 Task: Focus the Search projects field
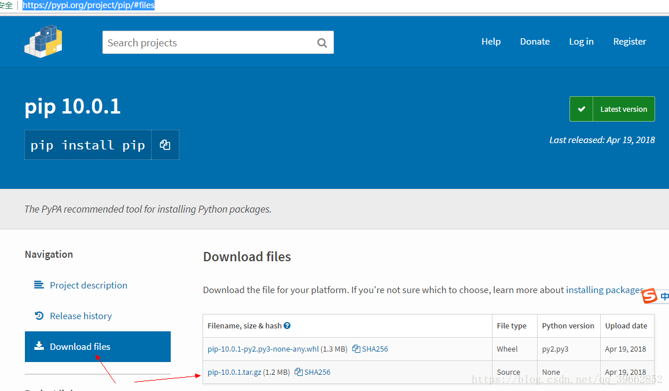[218, 42]
